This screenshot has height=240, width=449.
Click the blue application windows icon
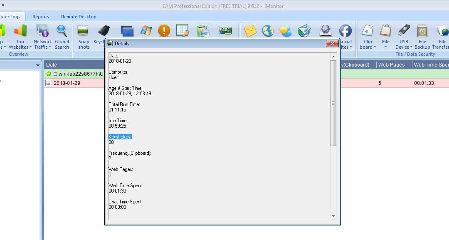pyautogui.click(x=127, y=31)
